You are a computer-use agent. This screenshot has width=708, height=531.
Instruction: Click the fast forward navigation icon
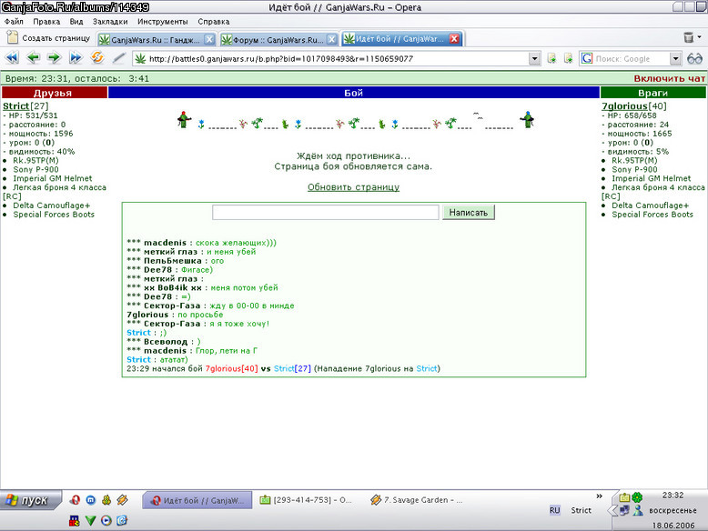click(x=76, y=58)
